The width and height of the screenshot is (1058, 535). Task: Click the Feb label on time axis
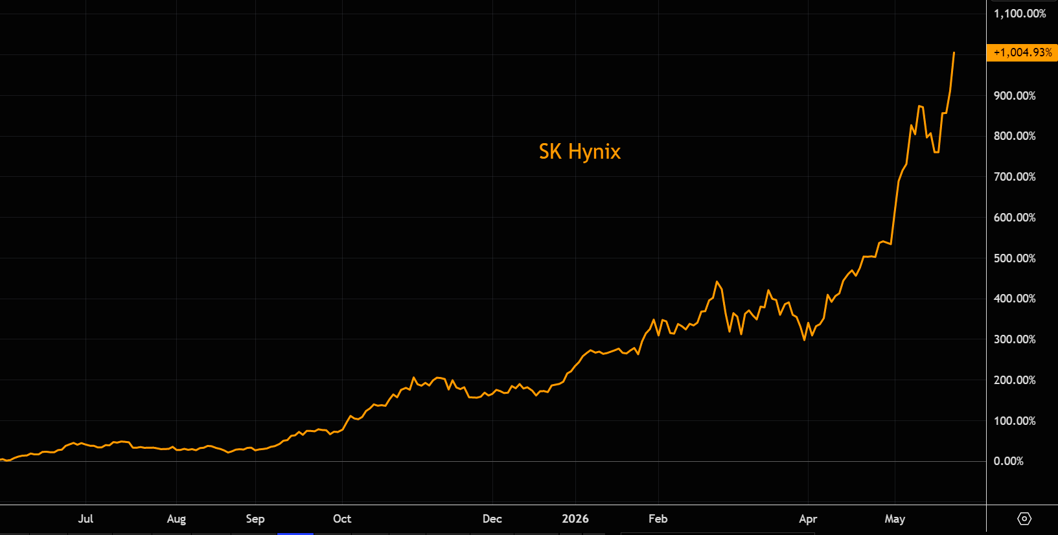click(658, 519)
